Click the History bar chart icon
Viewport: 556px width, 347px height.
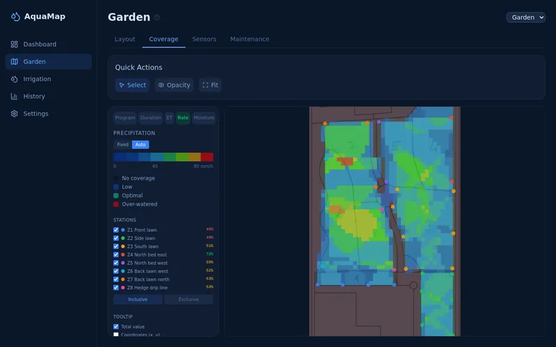(14, 96)
